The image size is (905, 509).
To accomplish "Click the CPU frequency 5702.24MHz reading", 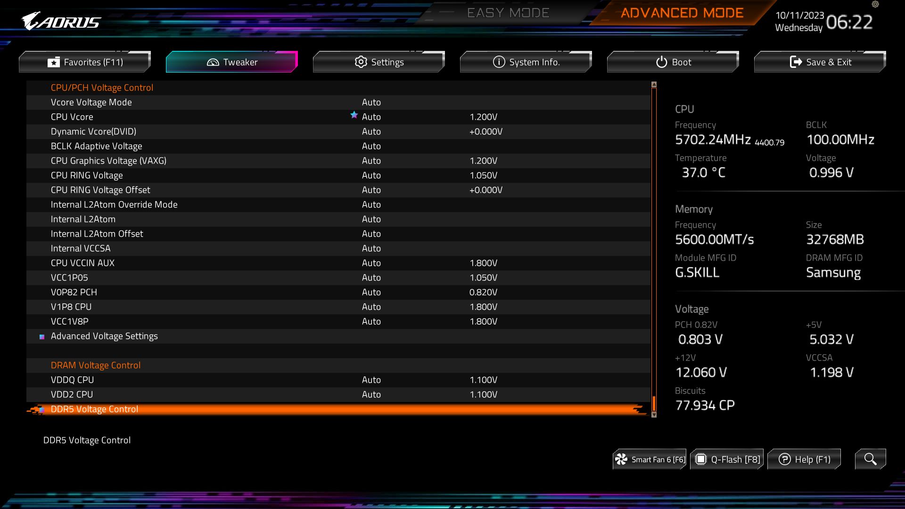I will coord(713,140).
